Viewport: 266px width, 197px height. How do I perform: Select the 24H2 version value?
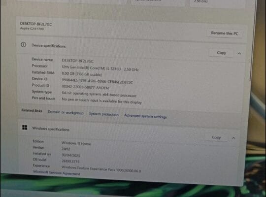66,149
